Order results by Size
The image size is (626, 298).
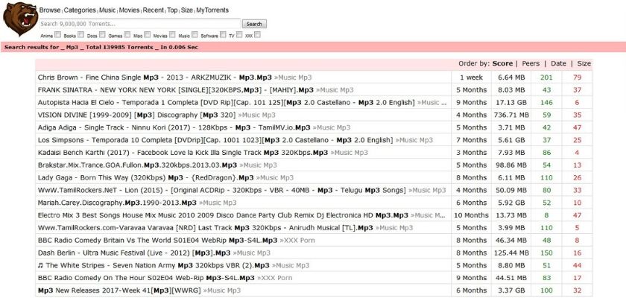point(584,63)
